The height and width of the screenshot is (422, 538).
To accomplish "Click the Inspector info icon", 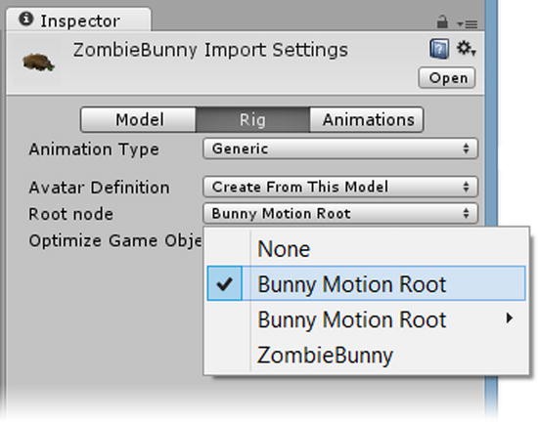I will click(26, 19).
